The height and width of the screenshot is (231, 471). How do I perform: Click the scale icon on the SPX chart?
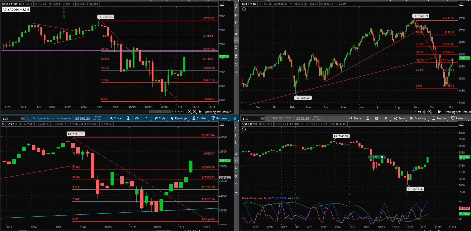coord(461,124)
